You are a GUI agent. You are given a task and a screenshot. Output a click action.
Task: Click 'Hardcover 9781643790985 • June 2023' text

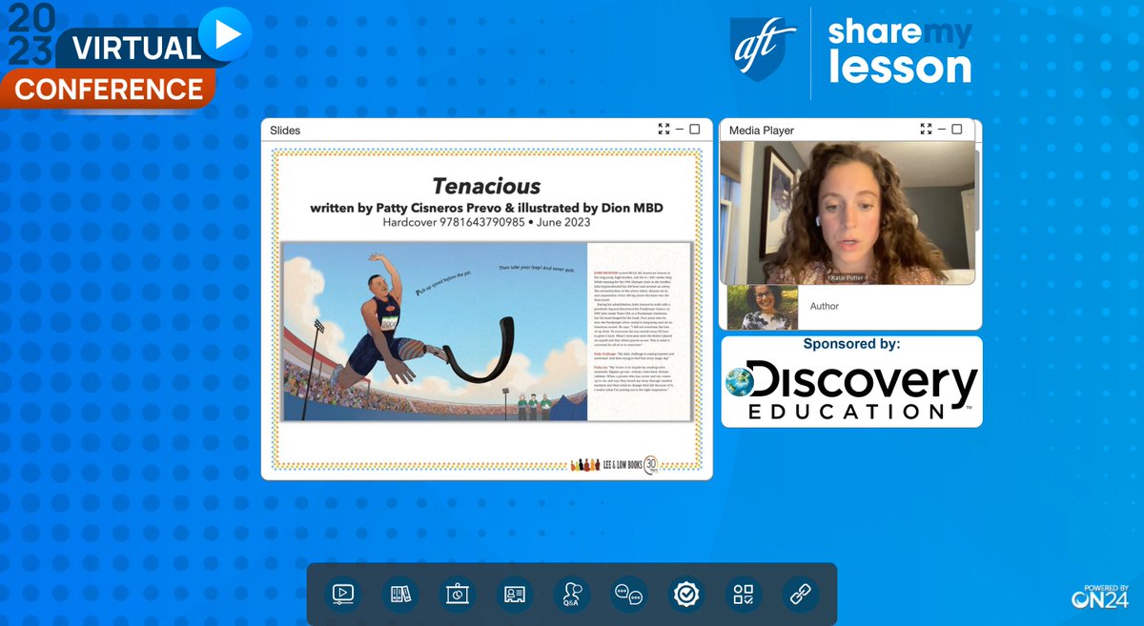click(486, 222)
